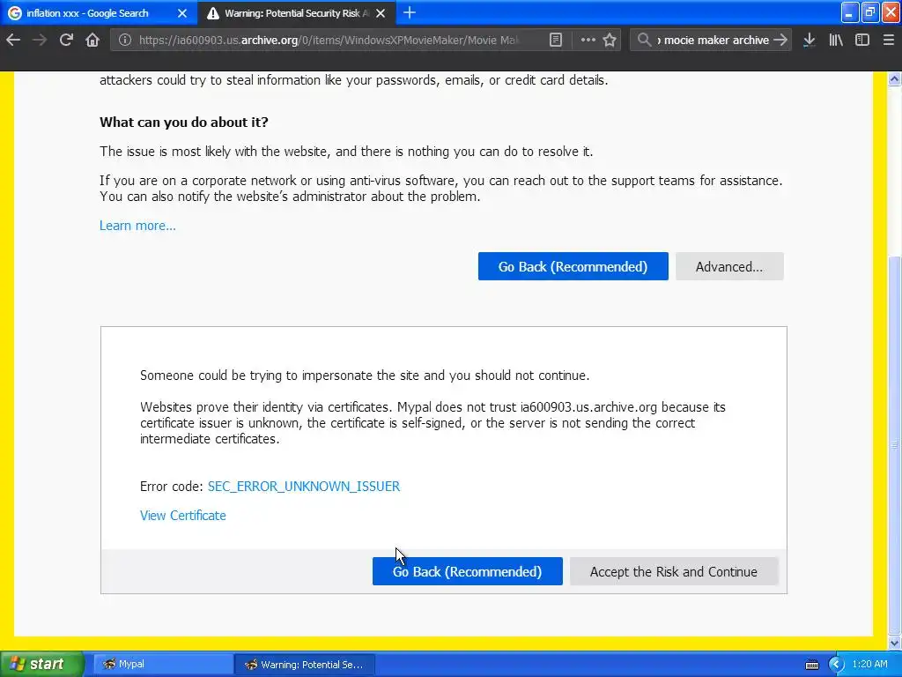Focus the search box with mocie maker archive
The width and height of the screenshot is (902, 677).
(x=713, y=40)
